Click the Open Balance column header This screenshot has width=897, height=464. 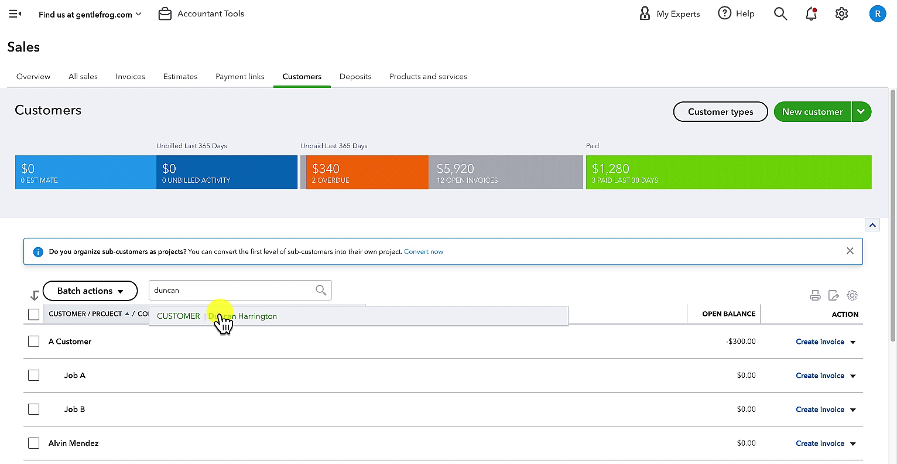click(x=728, y=314)
